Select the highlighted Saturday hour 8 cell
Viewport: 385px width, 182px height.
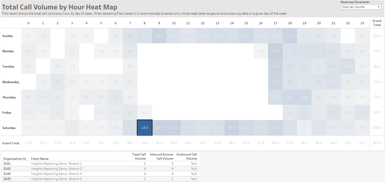[x=145, y=128]
